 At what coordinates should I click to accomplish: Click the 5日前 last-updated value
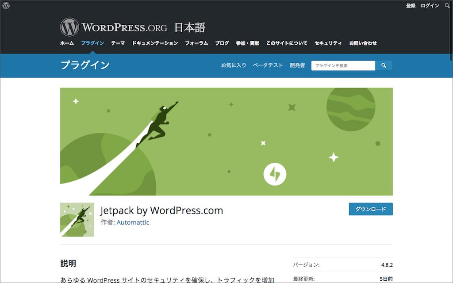pos(386,279)
